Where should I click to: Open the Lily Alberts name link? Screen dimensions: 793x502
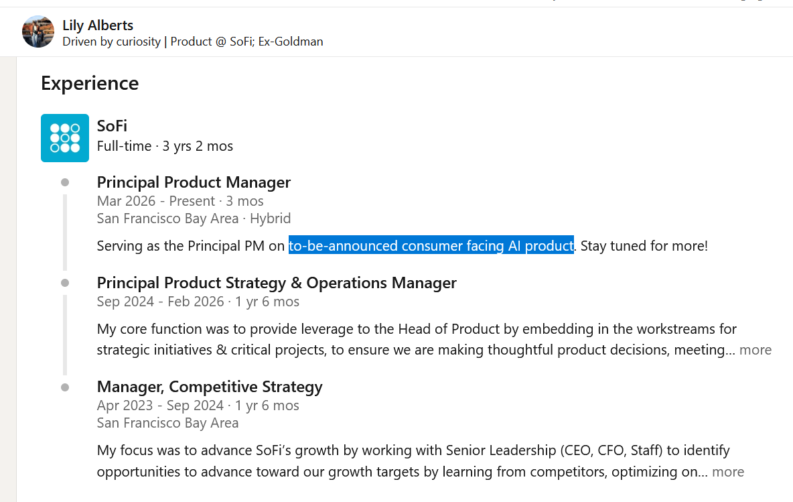coord(98,25)
